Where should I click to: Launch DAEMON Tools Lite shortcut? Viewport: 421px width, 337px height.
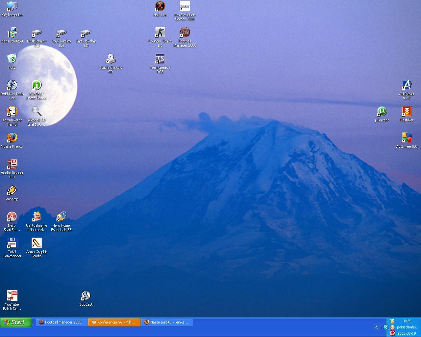[12, 90]
